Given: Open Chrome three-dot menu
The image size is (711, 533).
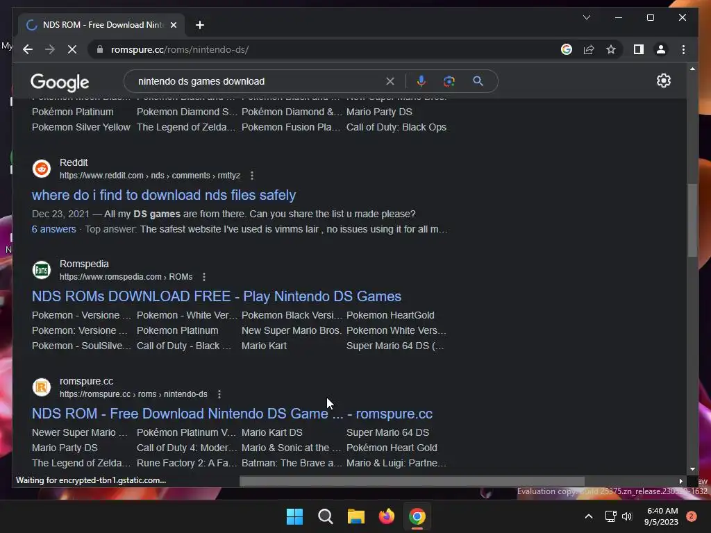Looking at the screenshot, I should coord(683,49).
